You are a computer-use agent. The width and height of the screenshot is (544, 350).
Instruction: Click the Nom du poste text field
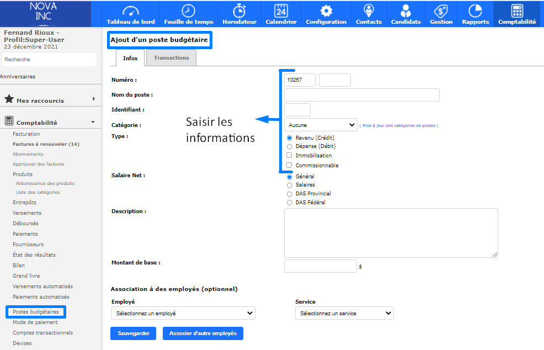coord(361,95)
